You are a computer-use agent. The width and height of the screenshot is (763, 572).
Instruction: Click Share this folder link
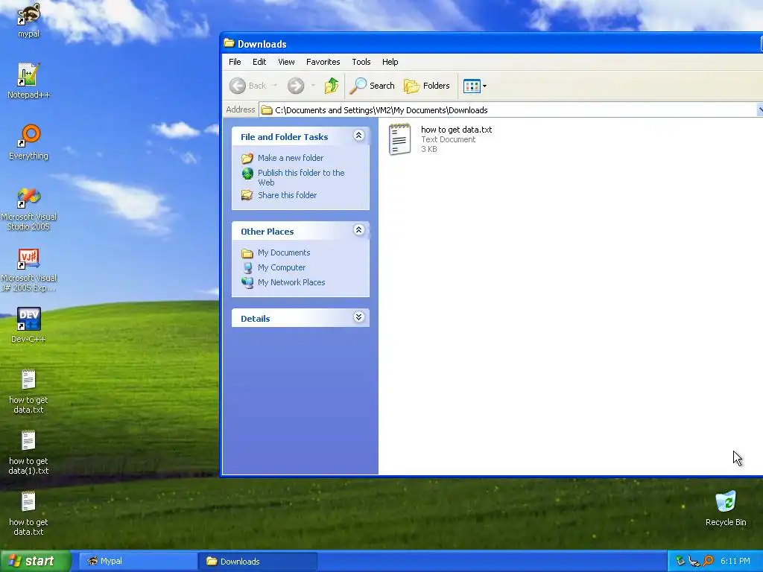click(x=287, y=195)
